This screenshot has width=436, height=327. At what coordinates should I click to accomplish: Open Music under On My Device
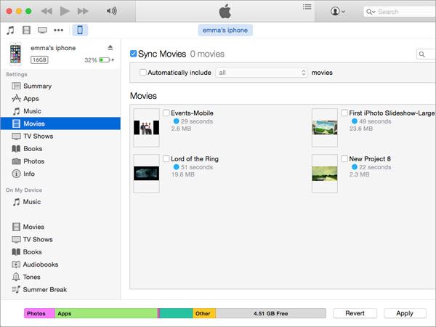(60, 201)
